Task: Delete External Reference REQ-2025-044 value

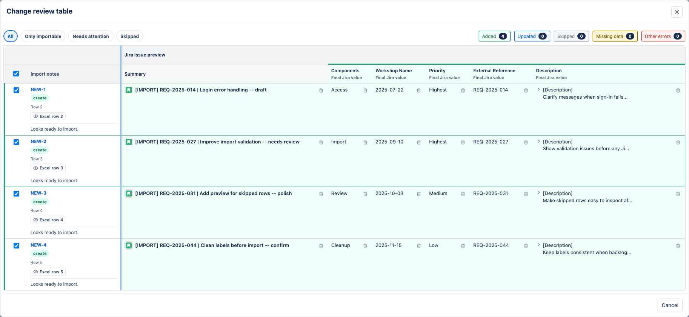Action: (526, 246)
